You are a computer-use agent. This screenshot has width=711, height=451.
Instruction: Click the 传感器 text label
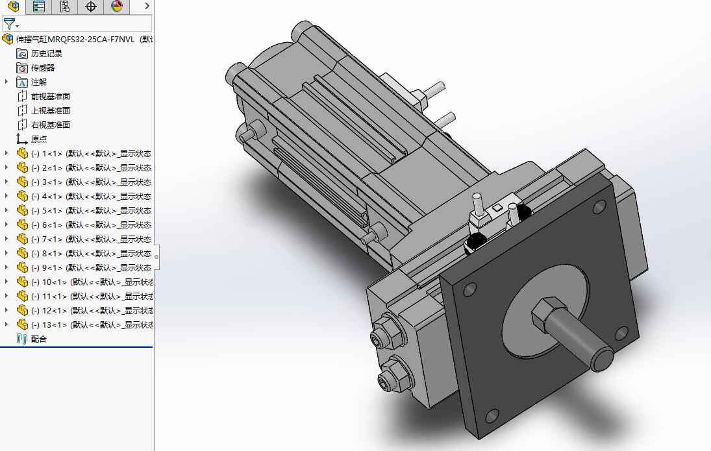[43, 68]
